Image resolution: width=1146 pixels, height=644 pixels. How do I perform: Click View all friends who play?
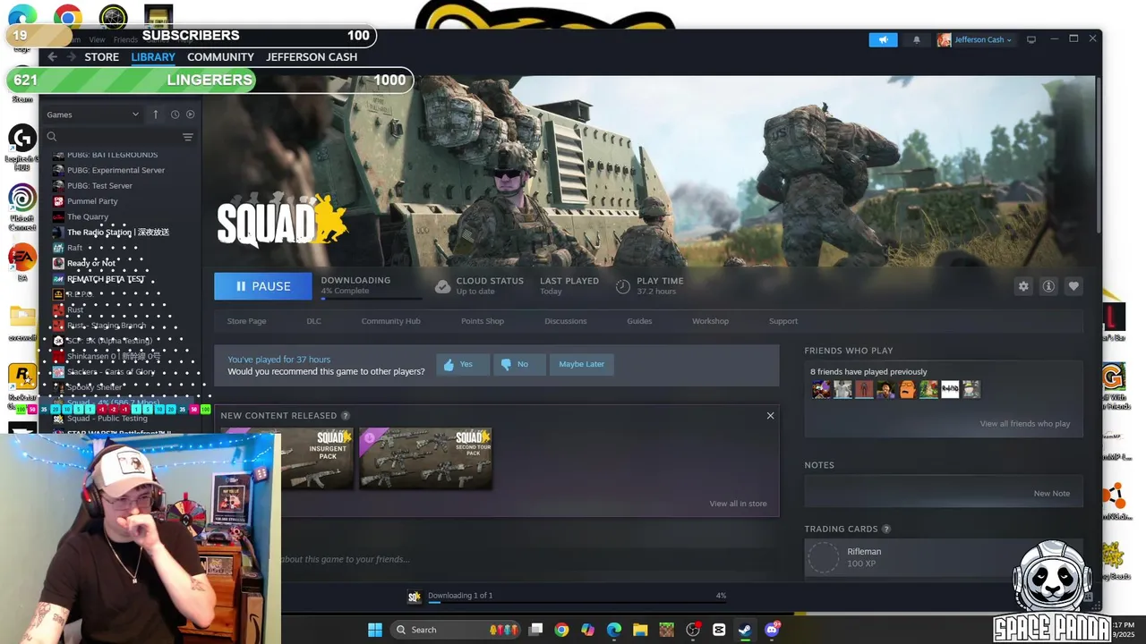click(x=1024, y=424)
